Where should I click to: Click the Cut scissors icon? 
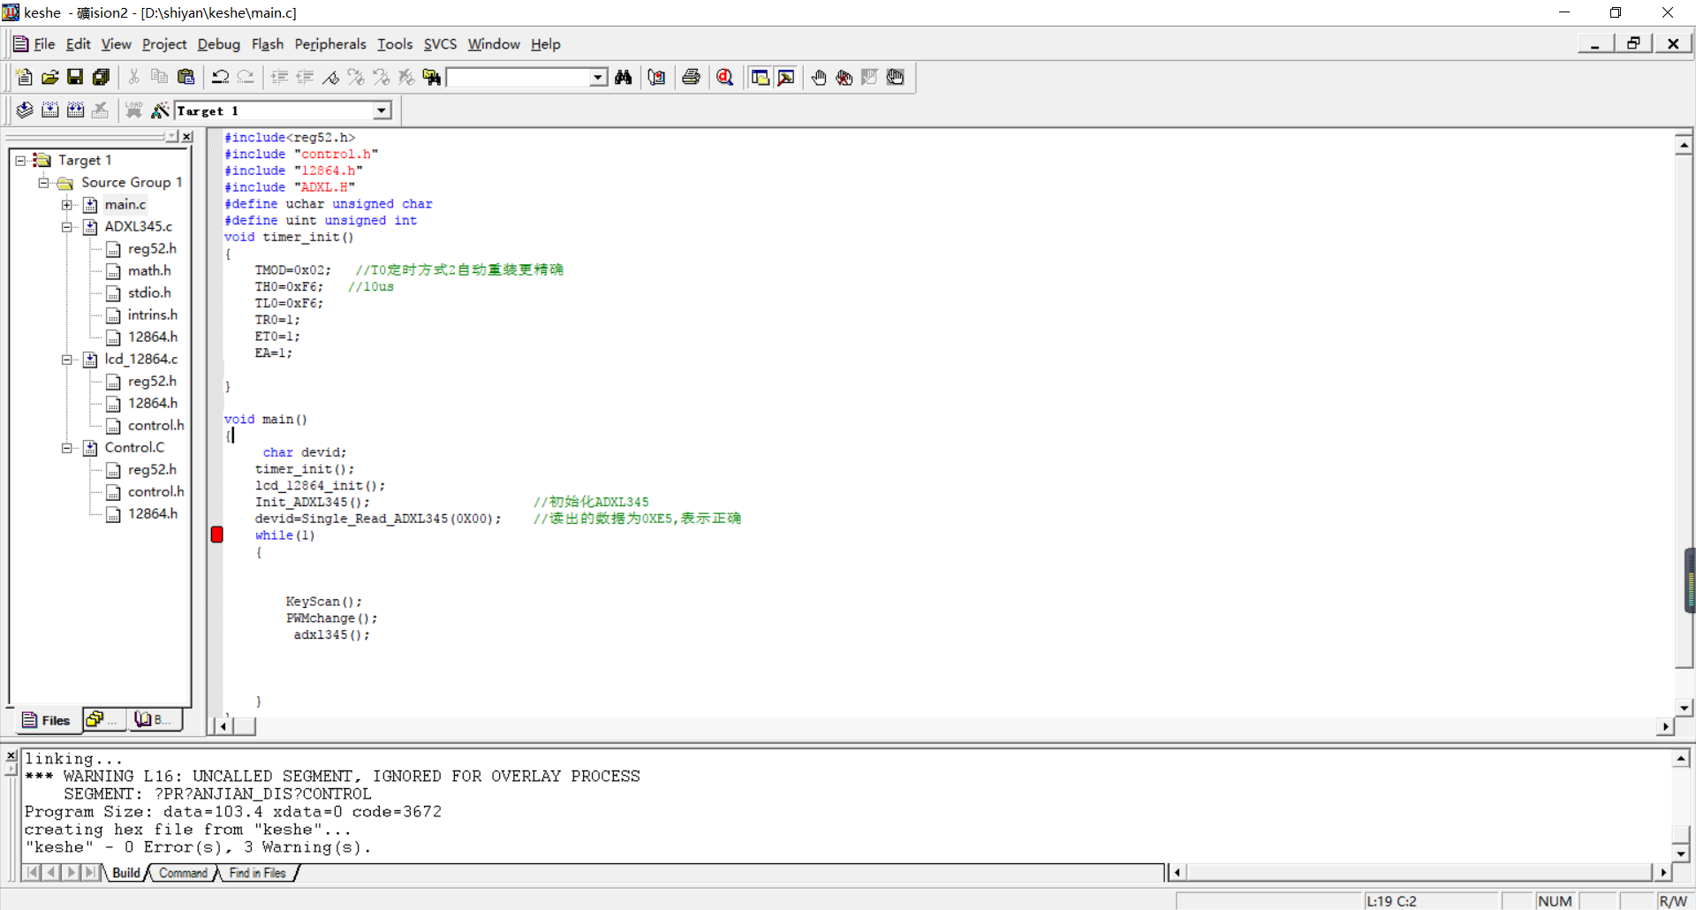click(x=134, y=78)
